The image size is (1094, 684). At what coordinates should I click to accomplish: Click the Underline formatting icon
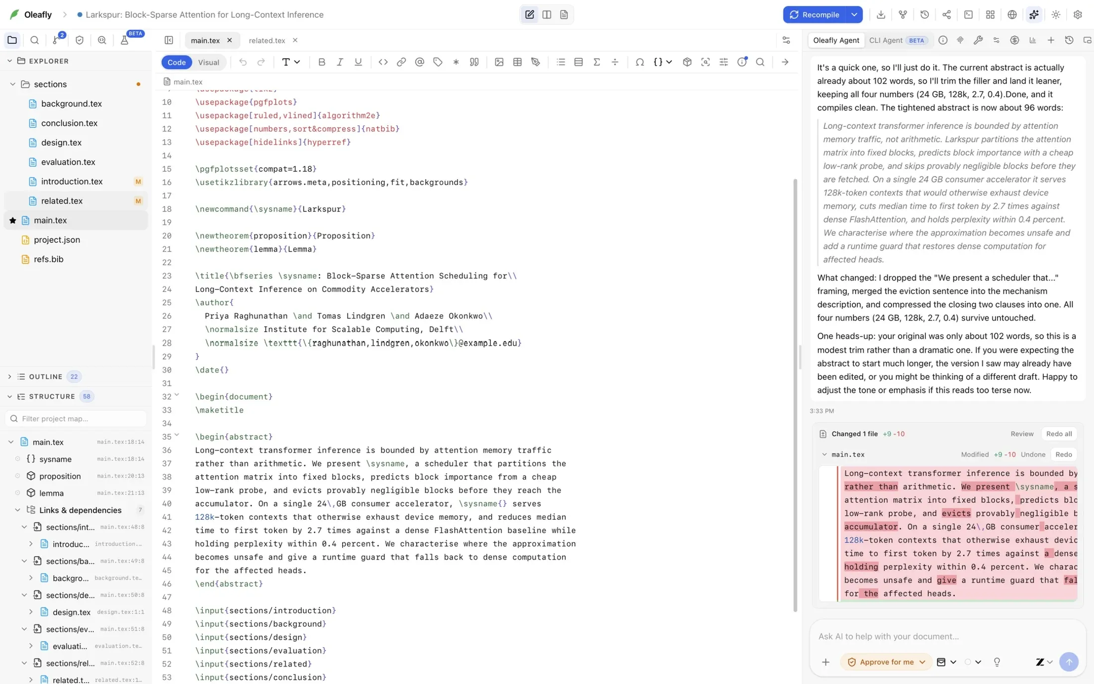(x=358, y=62)
